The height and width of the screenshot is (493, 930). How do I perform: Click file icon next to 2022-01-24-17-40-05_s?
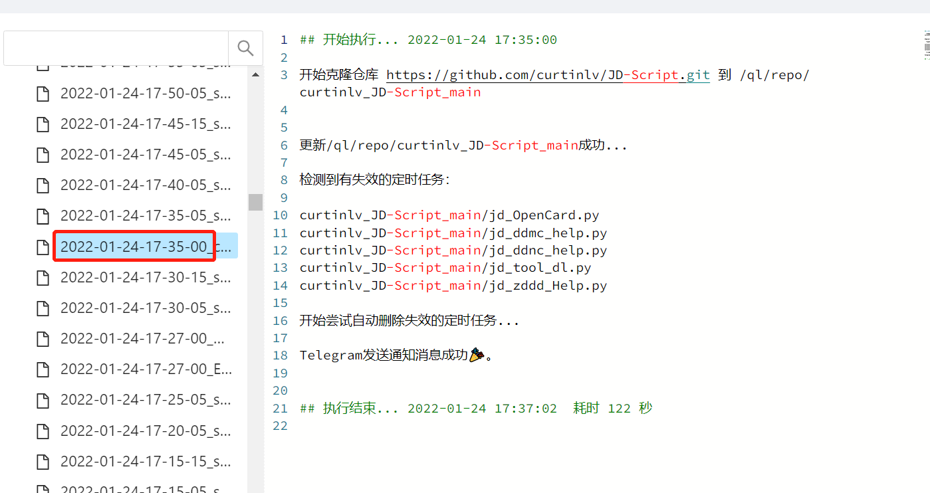click(x=43, y=185)
